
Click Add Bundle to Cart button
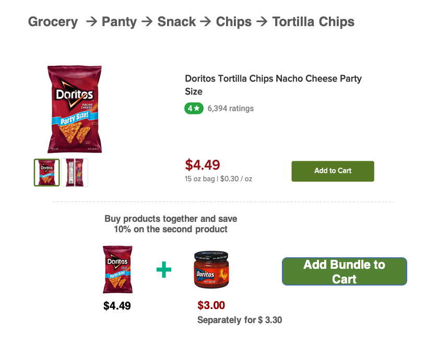pos(345,271)
